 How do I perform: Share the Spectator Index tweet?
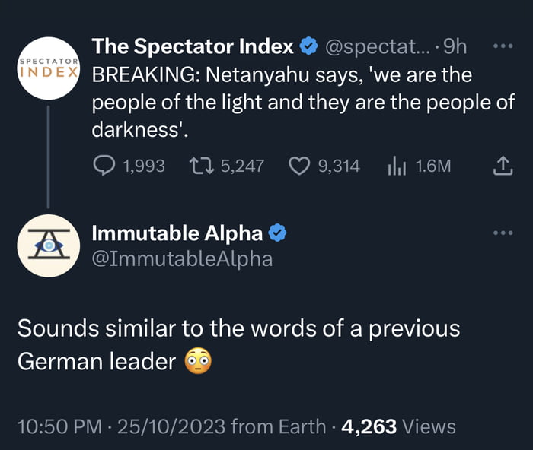click(x=503, y=166)
